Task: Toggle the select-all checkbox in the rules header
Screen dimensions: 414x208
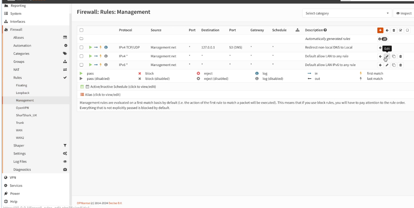Action: click(x=81, y=30)
